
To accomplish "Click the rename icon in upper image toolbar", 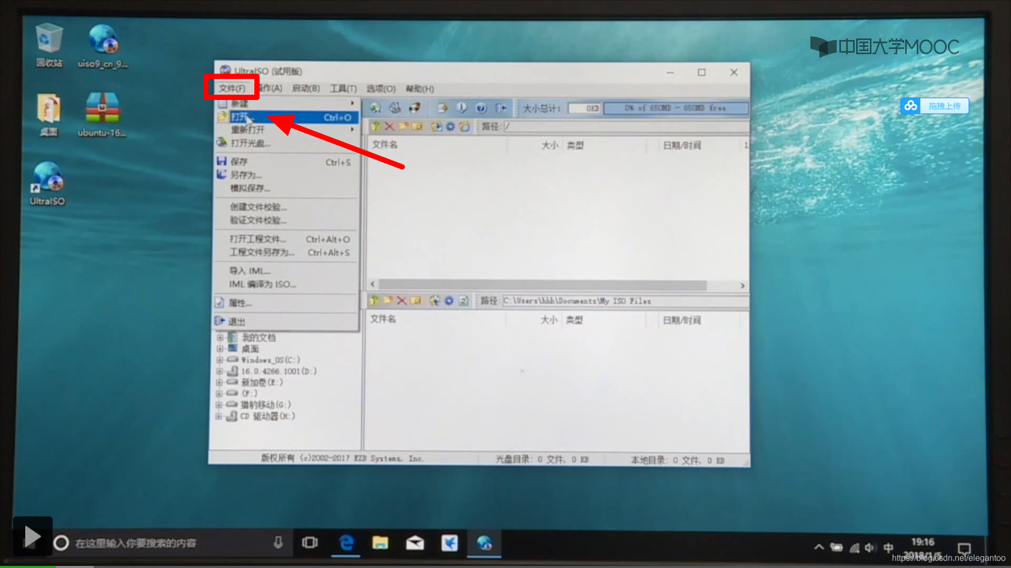I will tap(417, 126).
